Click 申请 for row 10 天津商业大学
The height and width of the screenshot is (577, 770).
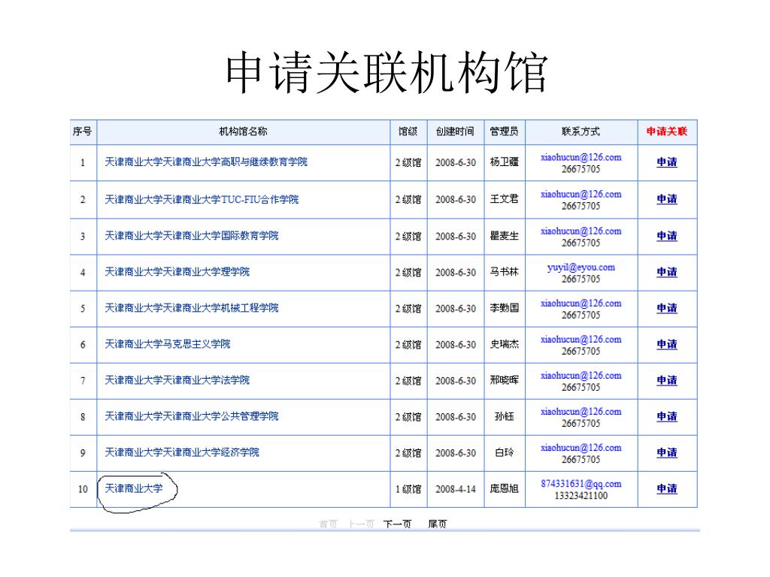[667, 488]
